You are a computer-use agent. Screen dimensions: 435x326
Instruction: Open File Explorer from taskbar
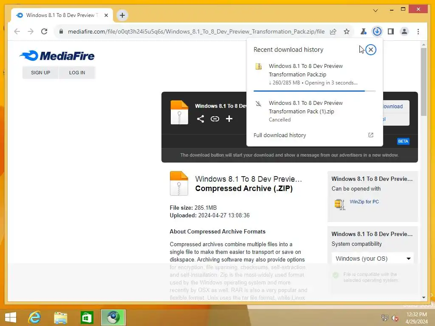(x=60, y=318)
